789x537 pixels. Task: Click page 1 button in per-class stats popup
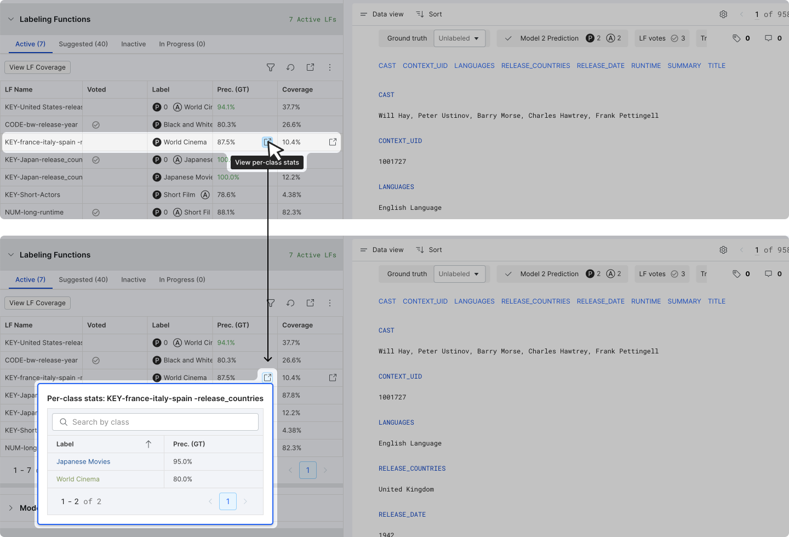click(228, 501)
